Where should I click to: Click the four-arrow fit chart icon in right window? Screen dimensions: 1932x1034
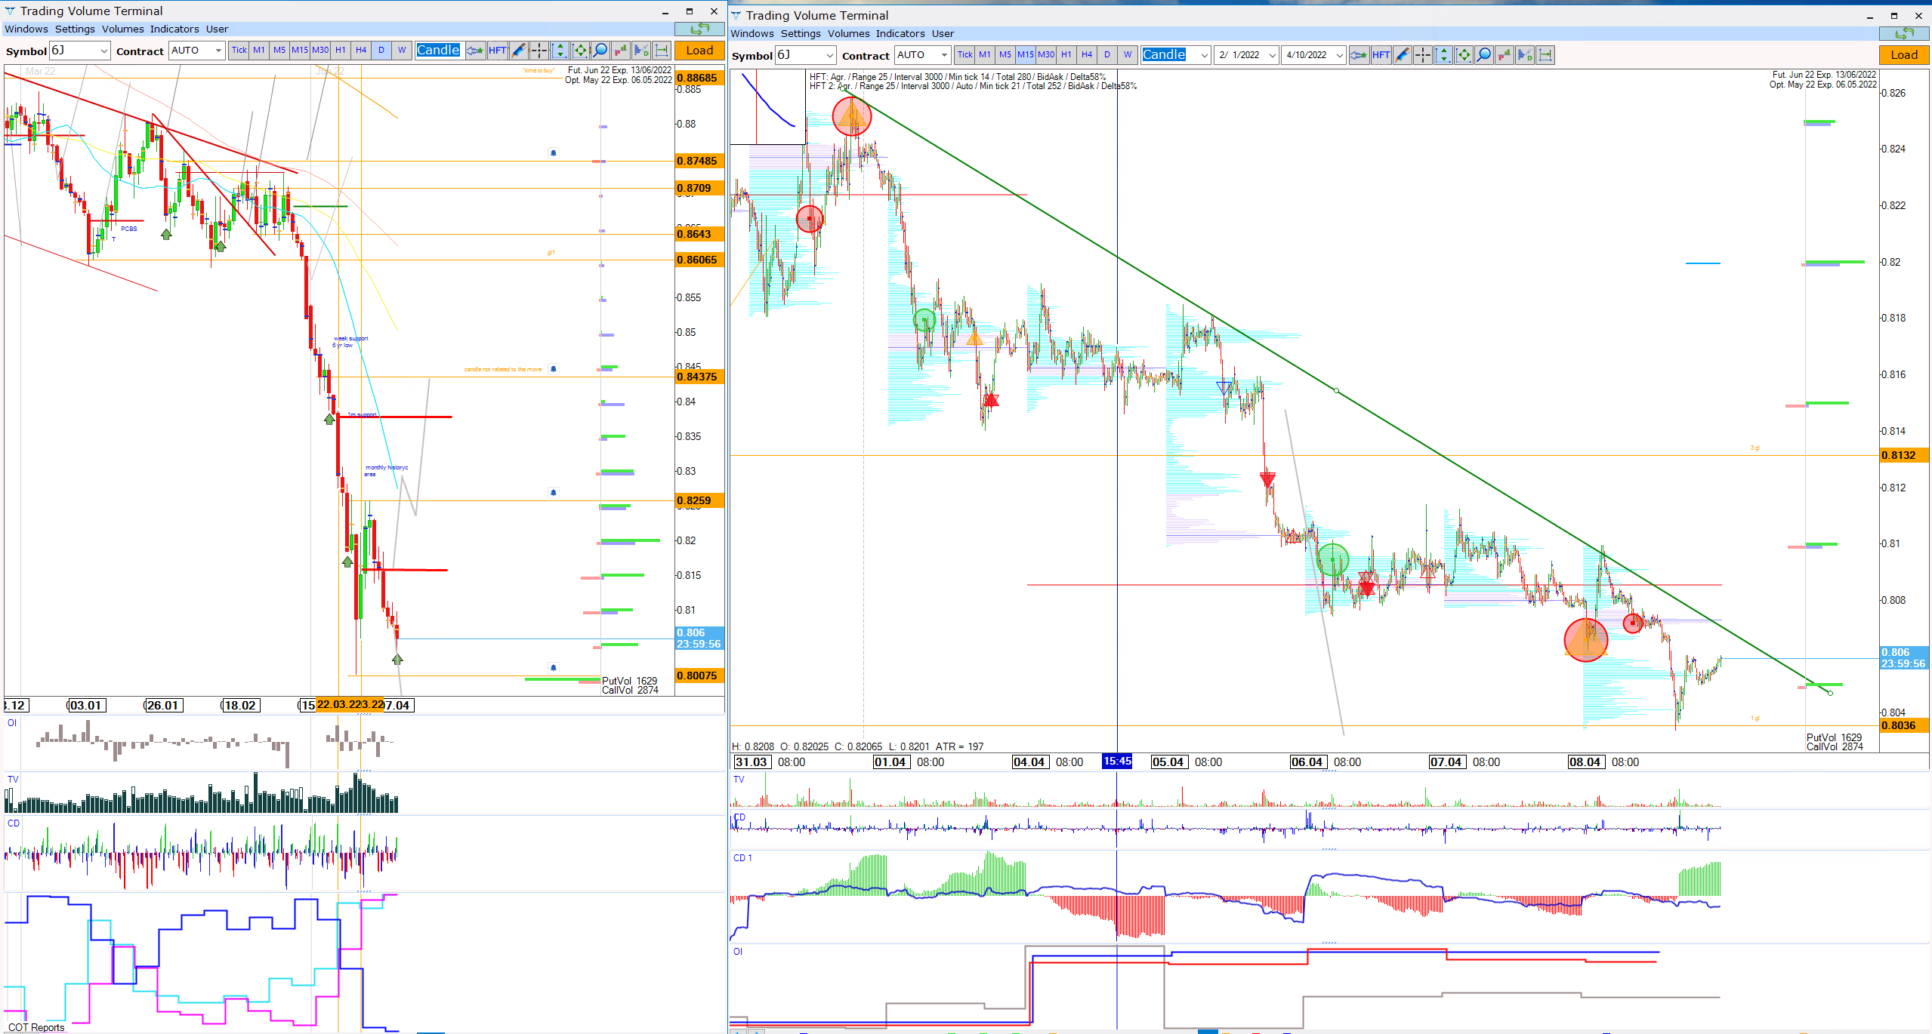[x=1463, y=55]
